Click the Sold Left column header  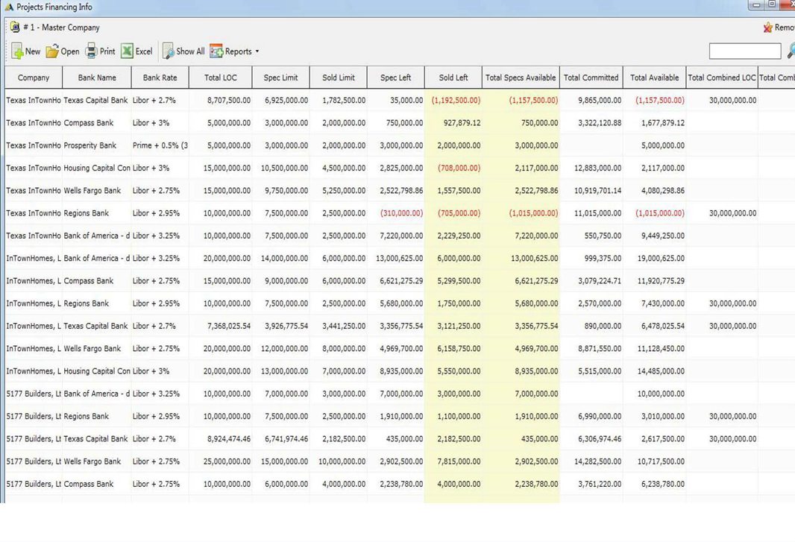(453, 78)
